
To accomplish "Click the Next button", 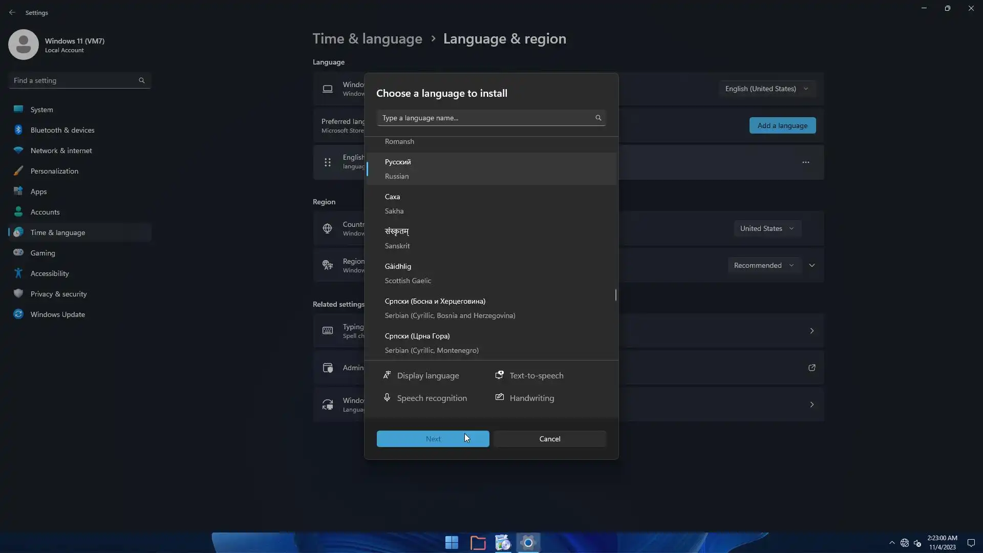I will [x=433, y=439].
